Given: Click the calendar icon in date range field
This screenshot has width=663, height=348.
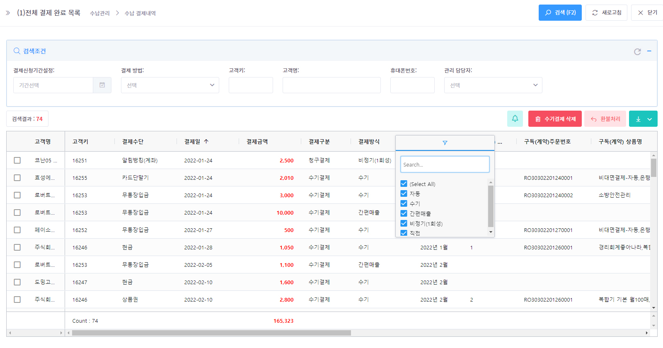Looking at the screenshot, I should [102, 85].
